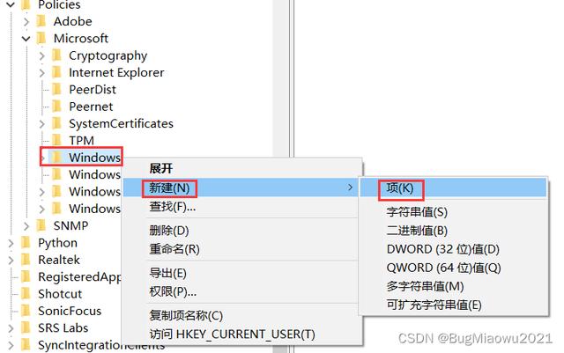
Task: Select the Cryptography key label
Action: click(x=108, y=55)
